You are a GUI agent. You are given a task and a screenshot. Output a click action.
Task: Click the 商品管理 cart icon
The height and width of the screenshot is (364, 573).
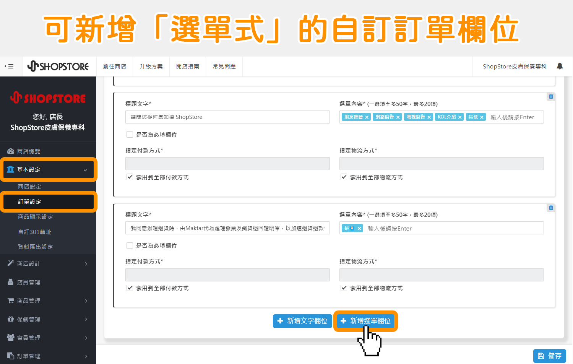(x=11, y=301)
